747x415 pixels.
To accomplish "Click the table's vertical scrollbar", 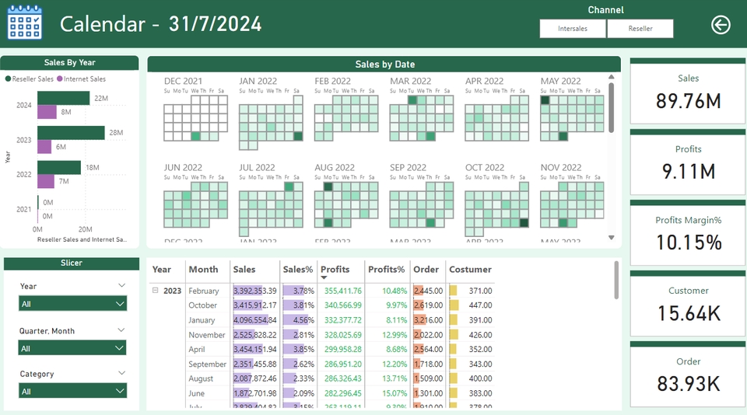I will (x=616, y=280).
